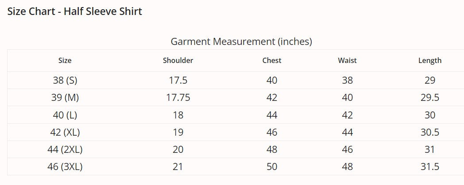Click the '44 (2XL)' size cell
This screenshot has height=185, width=464.
coord(65,149)
